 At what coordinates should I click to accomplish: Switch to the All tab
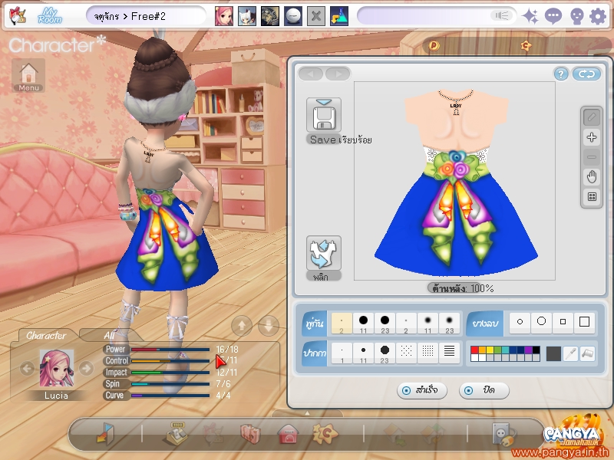[110, 336]
